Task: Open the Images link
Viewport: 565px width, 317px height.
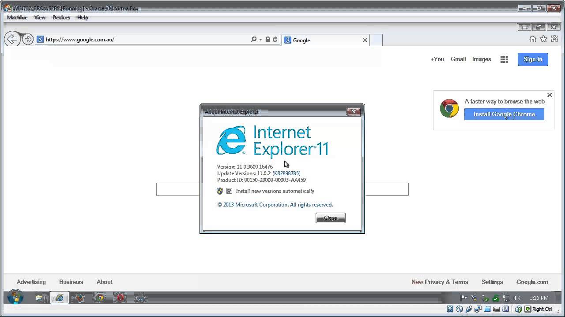Action: [482, 59]
